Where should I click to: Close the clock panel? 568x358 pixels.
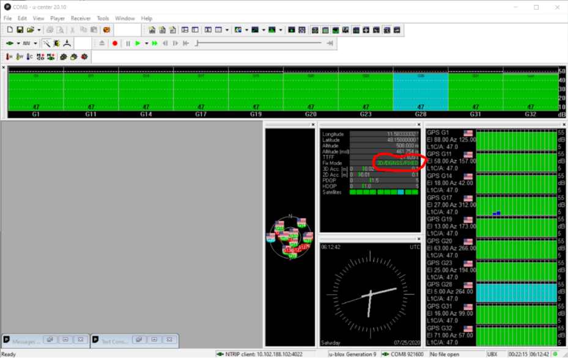419,239
